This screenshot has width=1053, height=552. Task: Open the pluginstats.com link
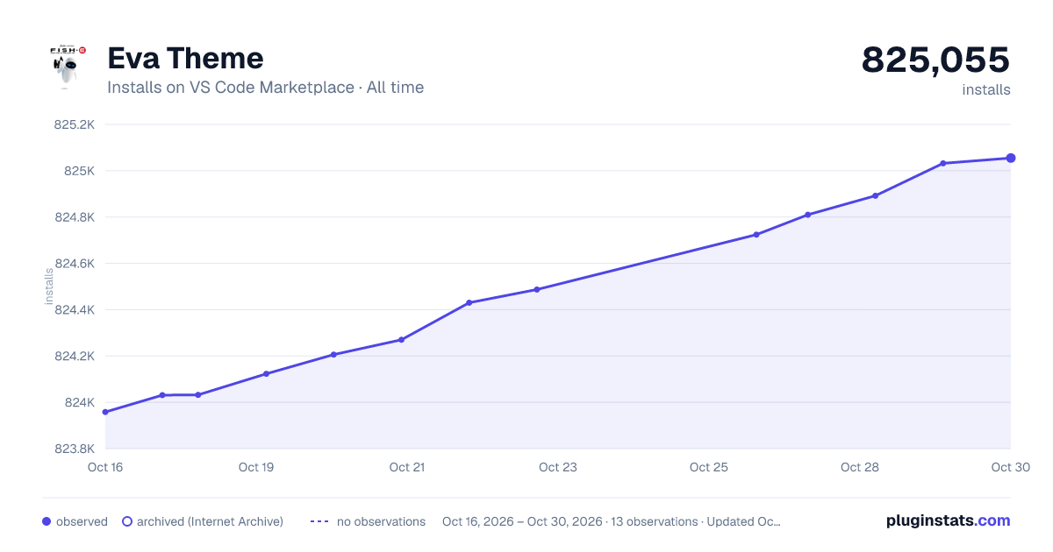[x=948, y=520]
